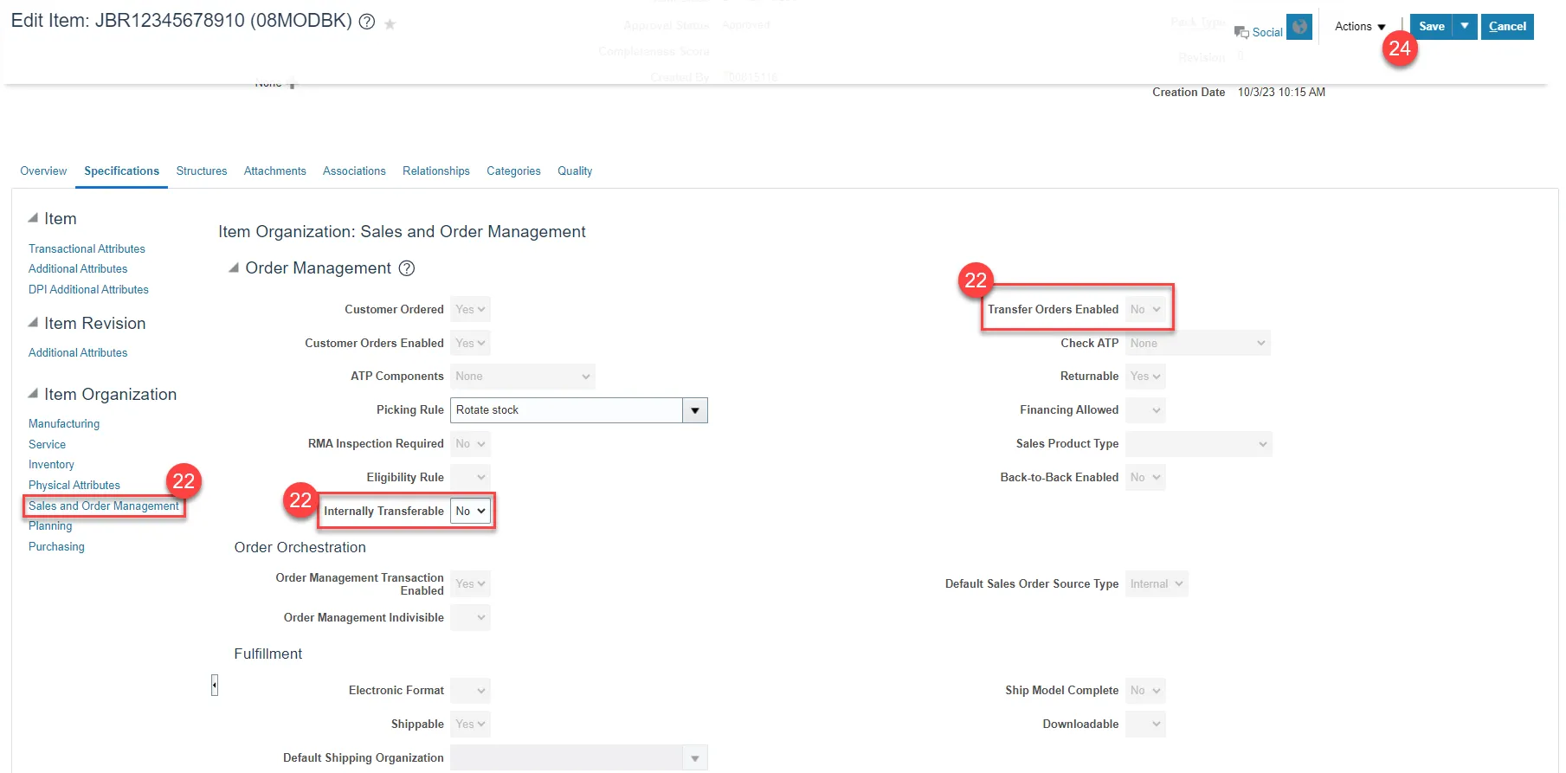Click the globe icon beside Social
Screen dimensions: 1566x773
[x=1299, y=27]
